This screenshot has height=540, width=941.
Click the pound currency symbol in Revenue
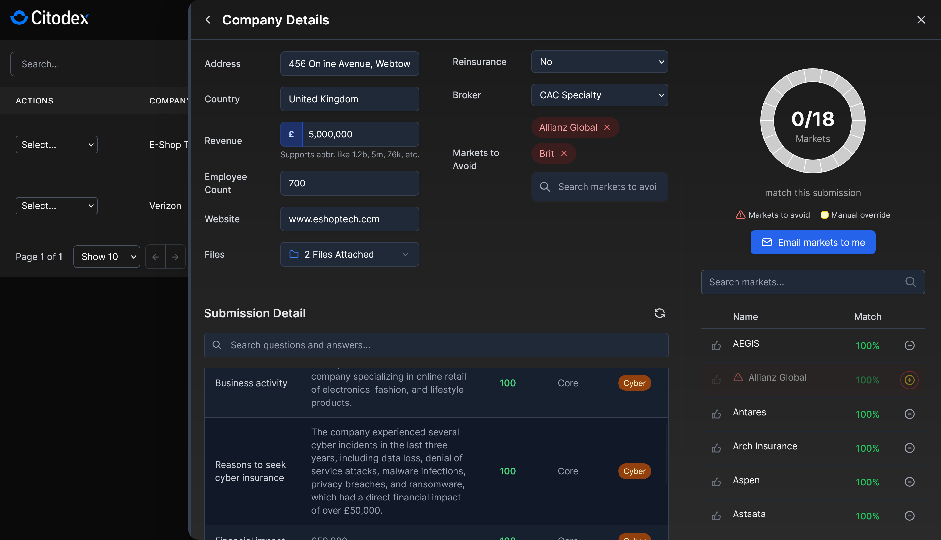point(291,134)
